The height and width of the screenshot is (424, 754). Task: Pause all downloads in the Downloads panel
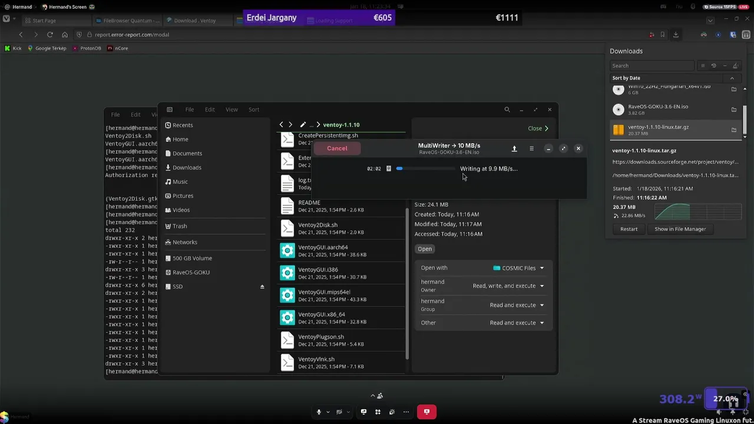702,66
